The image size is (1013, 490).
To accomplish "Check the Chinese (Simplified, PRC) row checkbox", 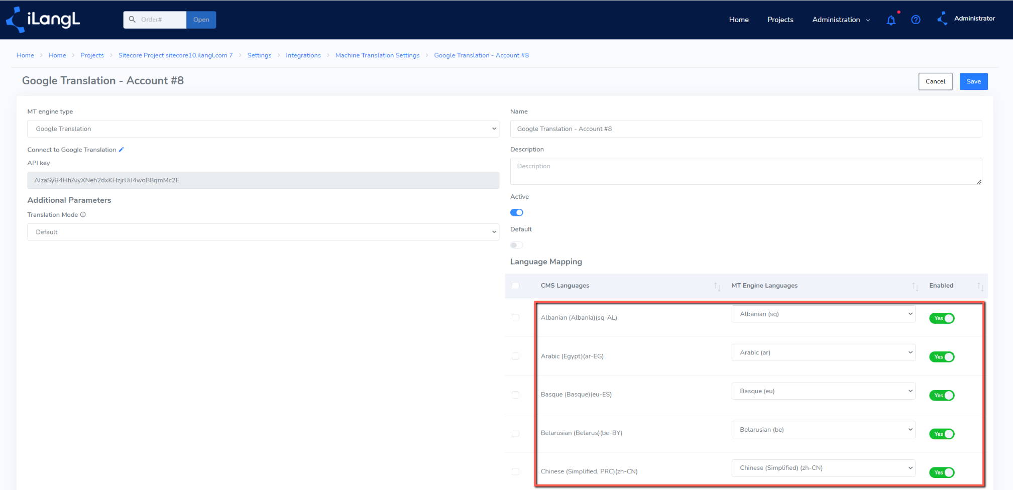I will (515, 471).
